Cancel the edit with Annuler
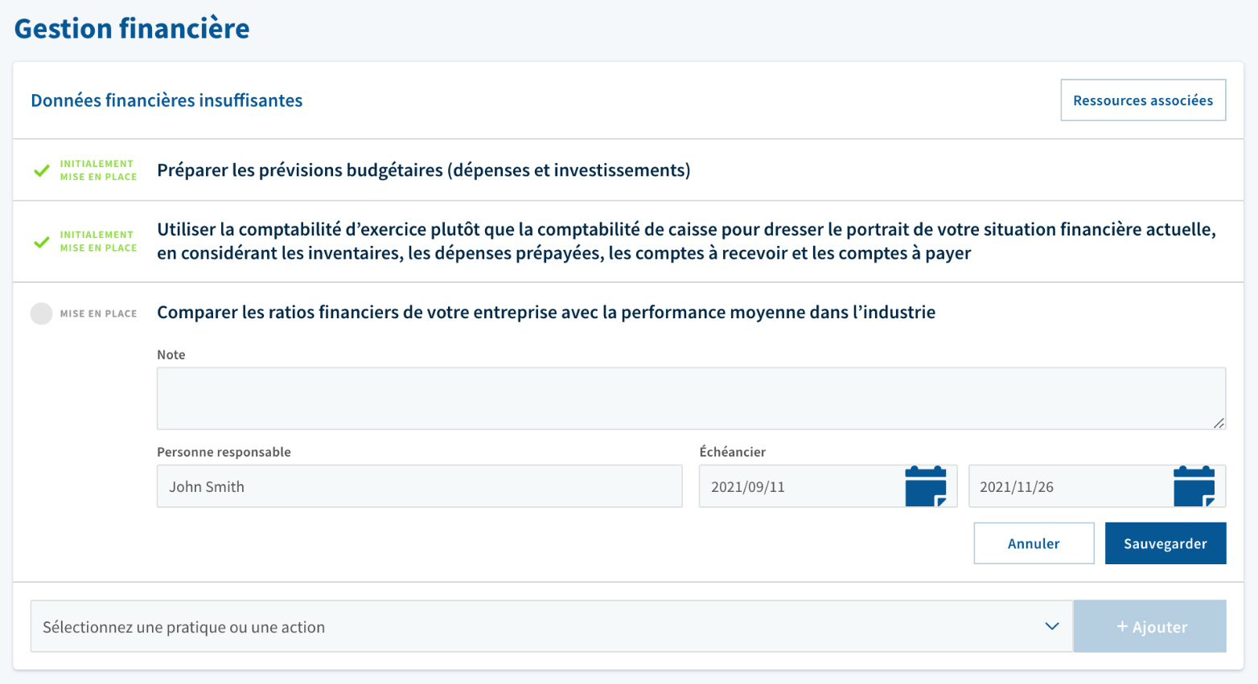 click(x=1033, y=543)
